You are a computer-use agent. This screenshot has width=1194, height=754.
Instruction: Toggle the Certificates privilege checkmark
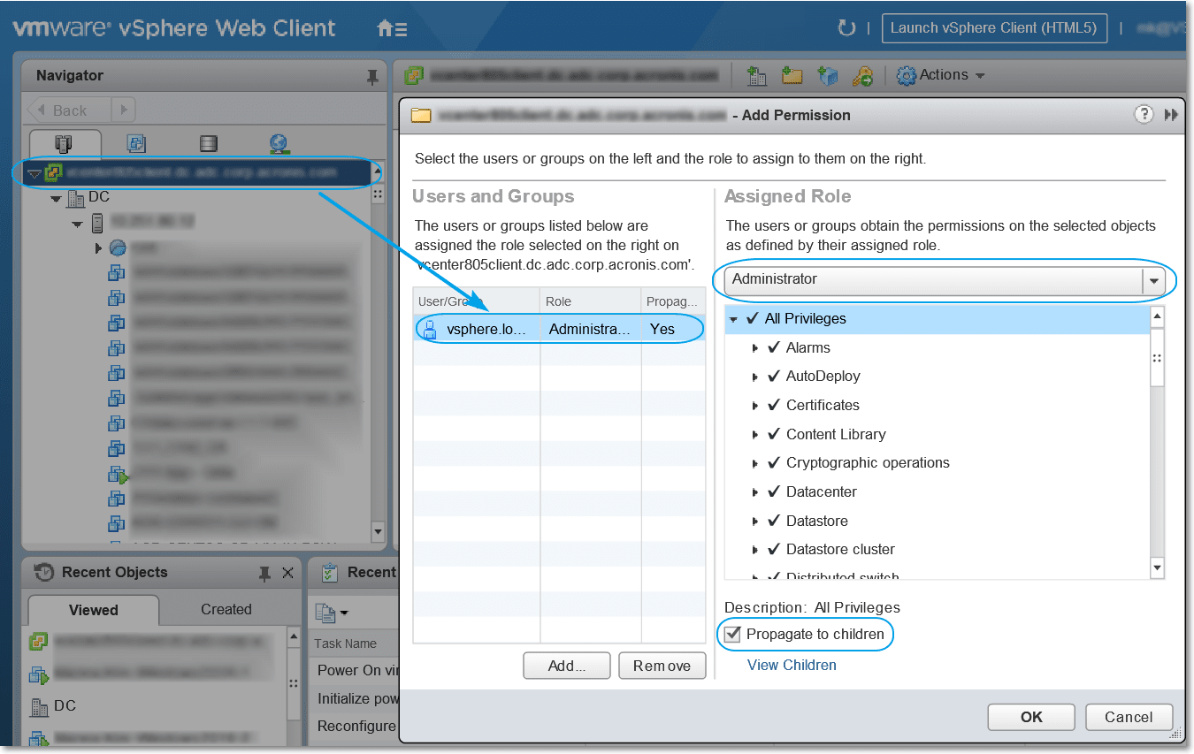[x=774, y=405]
